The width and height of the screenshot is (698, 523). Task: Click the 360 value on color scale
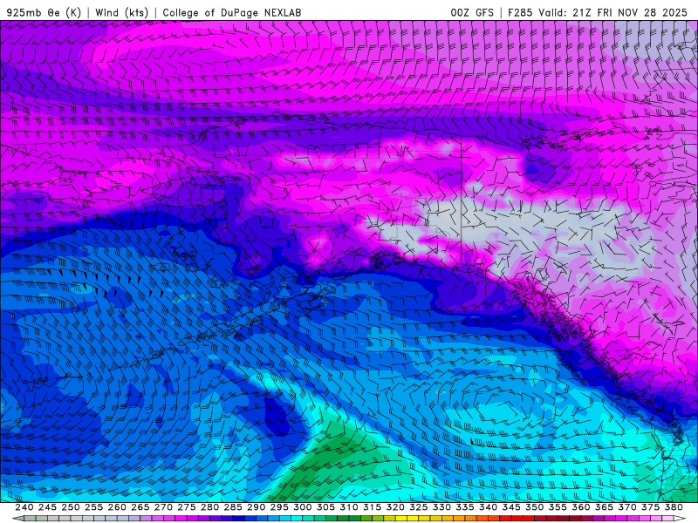[x=580, y=507]
